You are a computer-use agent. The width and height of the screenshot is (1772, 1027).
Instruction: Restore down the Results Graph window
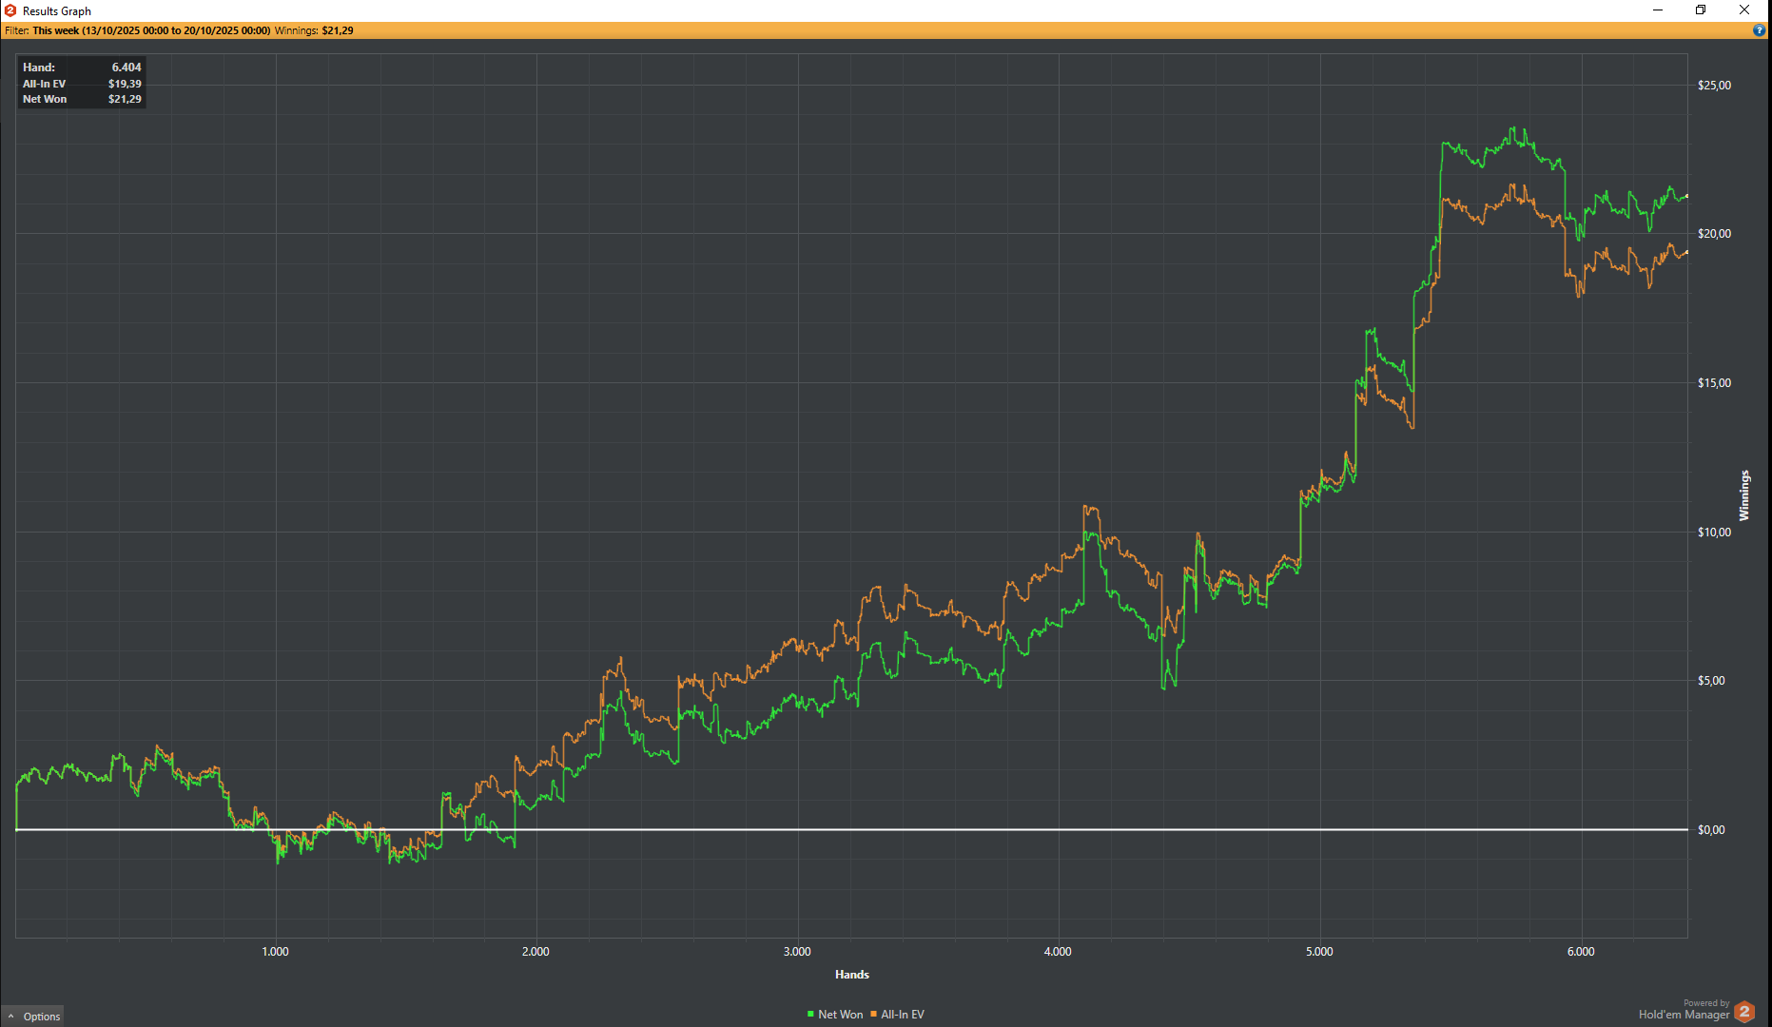[x=1701, y=10]
